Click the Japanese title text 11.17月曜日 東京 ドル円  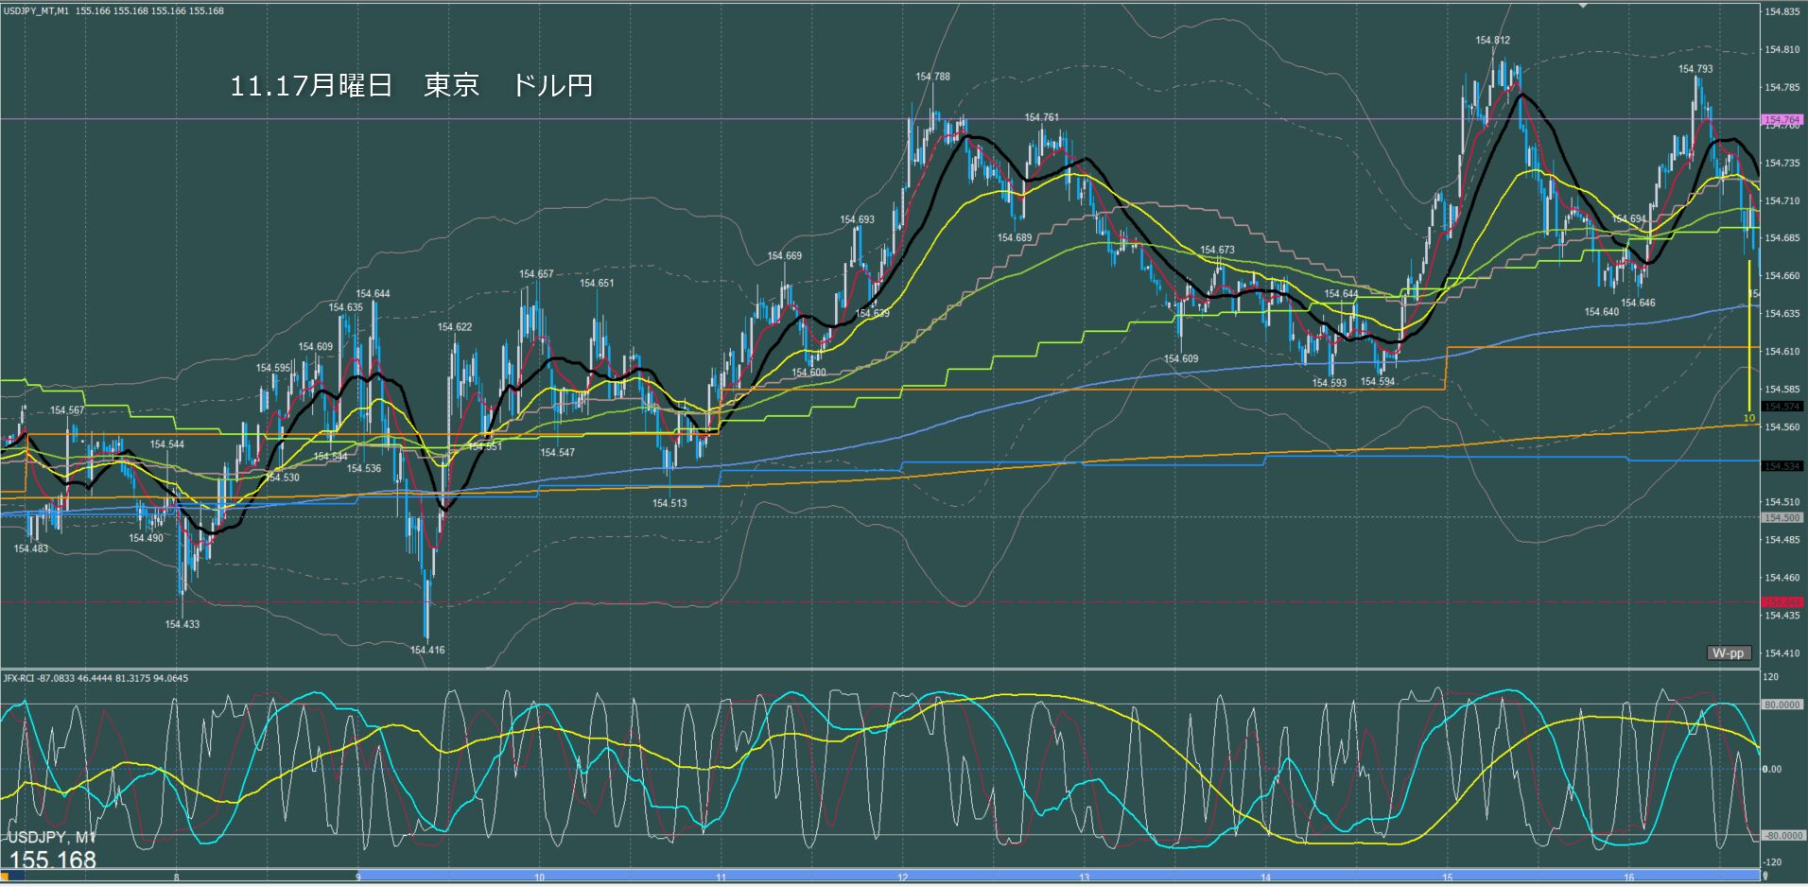point(411,86)
